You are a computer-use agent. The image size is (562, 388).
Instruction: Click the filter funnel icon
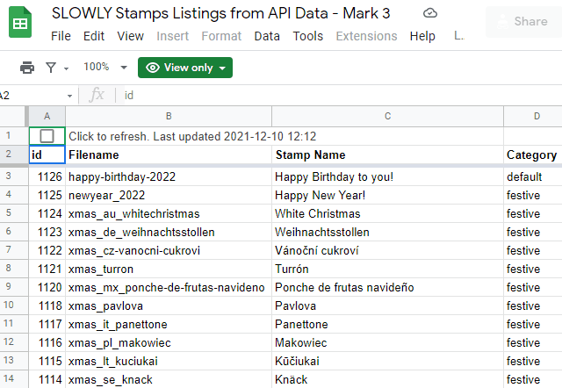click(51, 68)
